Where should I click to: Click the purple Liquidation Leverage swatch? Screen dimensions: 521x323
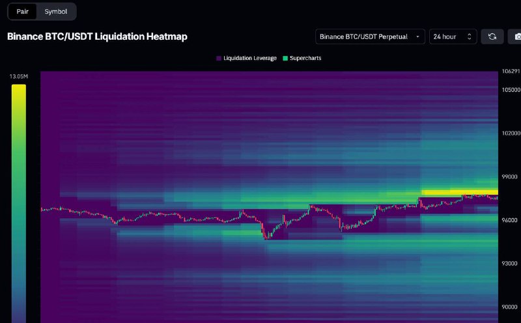pyautogui.click(x=219, y=59)
